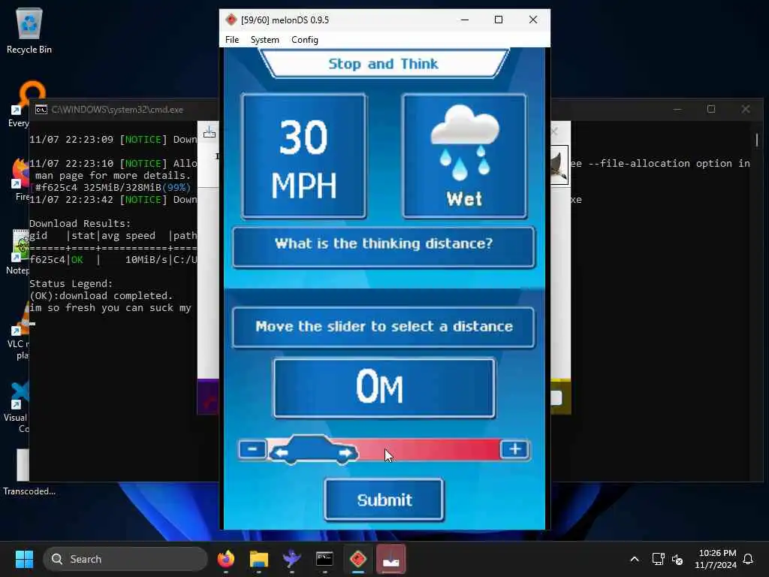Viewport: 769px width, 577px height.
Task: Click the Submit button in the game
Action: tap(384, 500)
